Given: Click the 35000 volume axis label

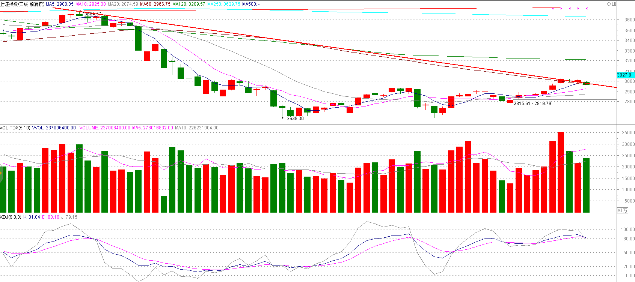Looking at the screenshot, I should click(x=628, y=133).
